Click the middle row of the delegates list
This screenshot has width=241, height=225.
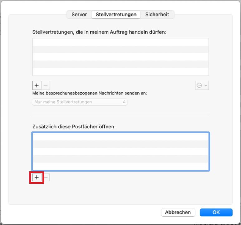point(120,57)
